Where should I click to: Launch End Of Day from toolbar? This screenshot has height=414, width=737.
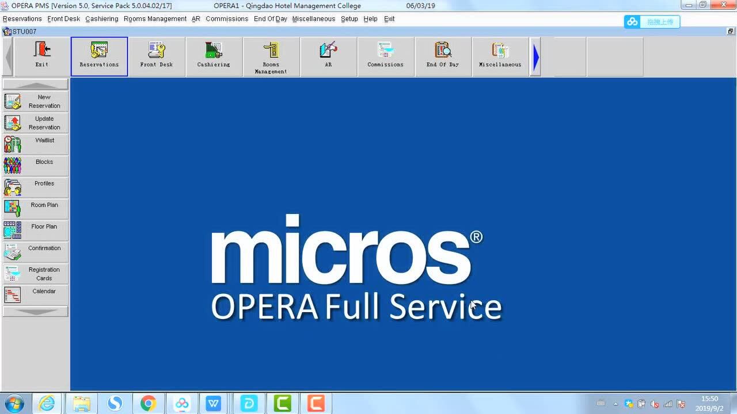[x=442, y=56]
